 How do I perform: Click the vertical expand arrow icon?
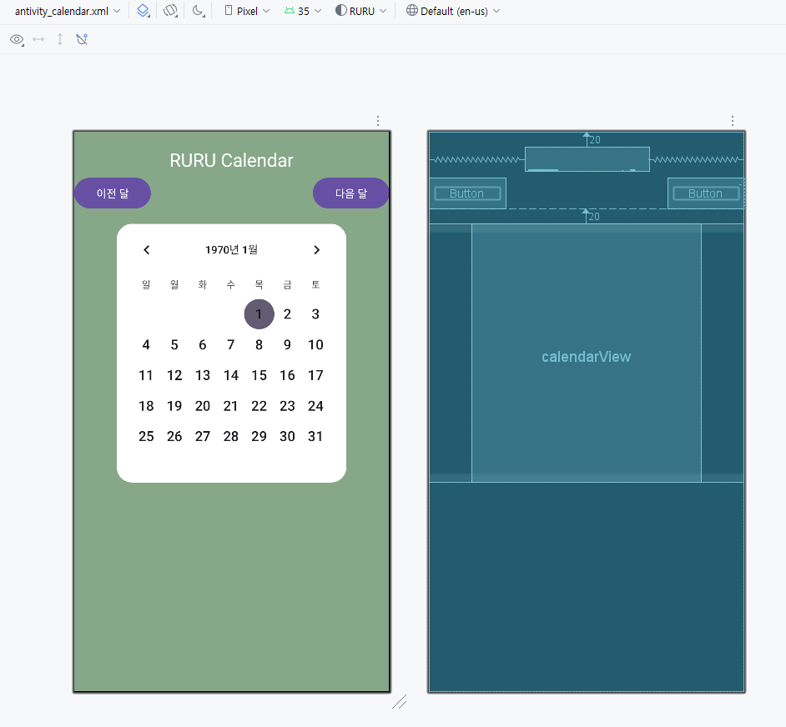pyautogui.click(x=60, y=39)
